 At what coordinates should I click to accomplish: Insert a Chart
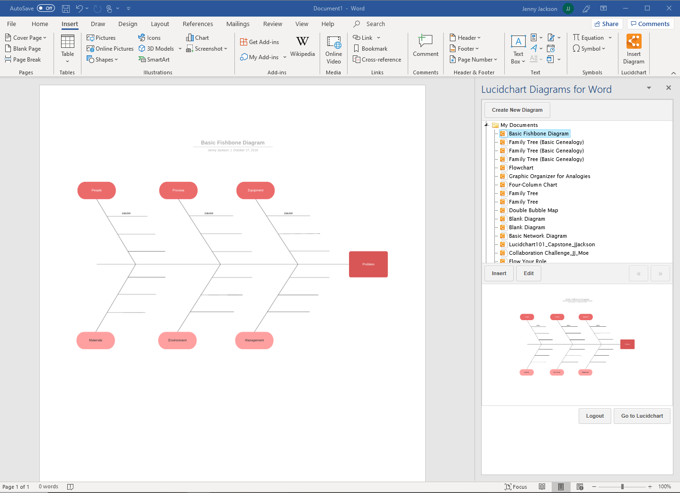point(197,38)
